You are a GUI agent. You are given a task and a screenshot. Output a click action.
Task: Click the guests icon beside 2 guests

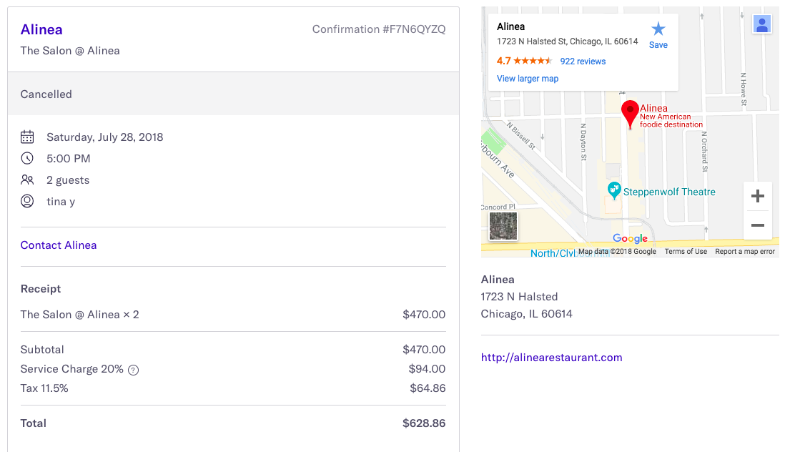[27, 180]
